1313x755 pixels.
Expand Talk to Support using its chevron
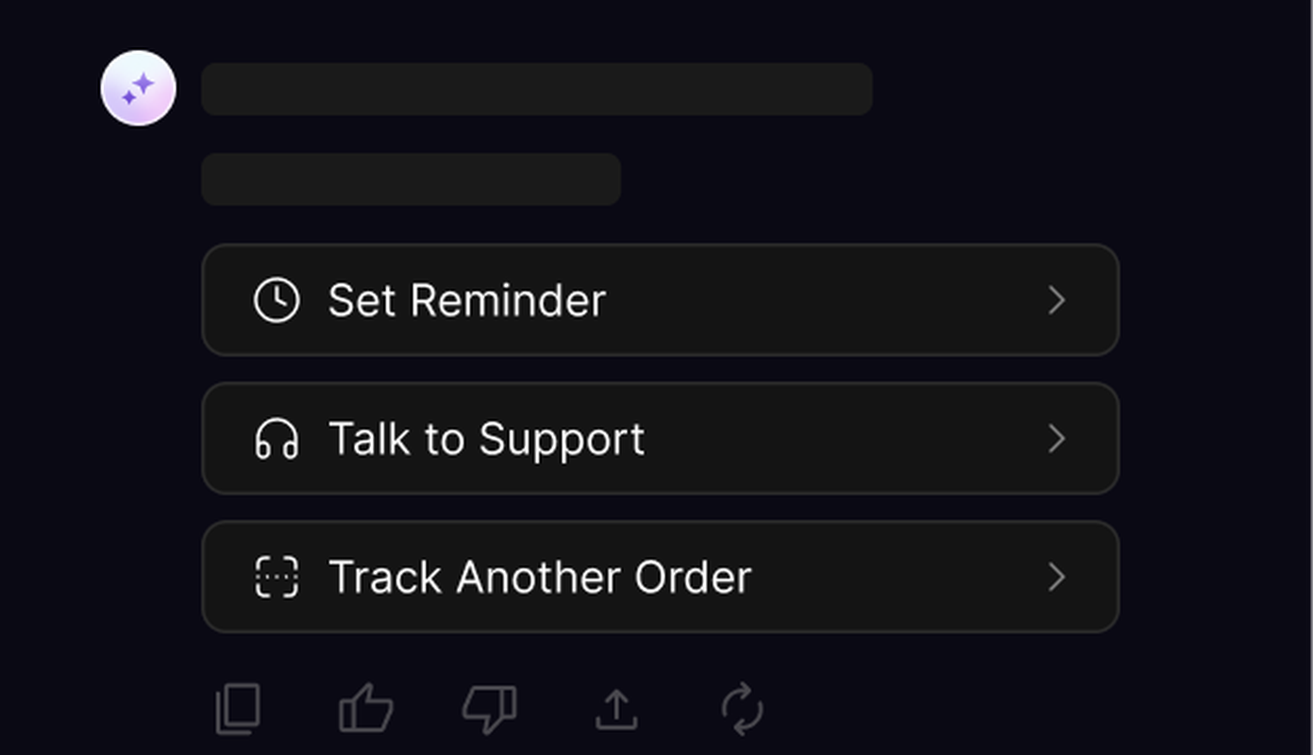[x=1056, y=439]
